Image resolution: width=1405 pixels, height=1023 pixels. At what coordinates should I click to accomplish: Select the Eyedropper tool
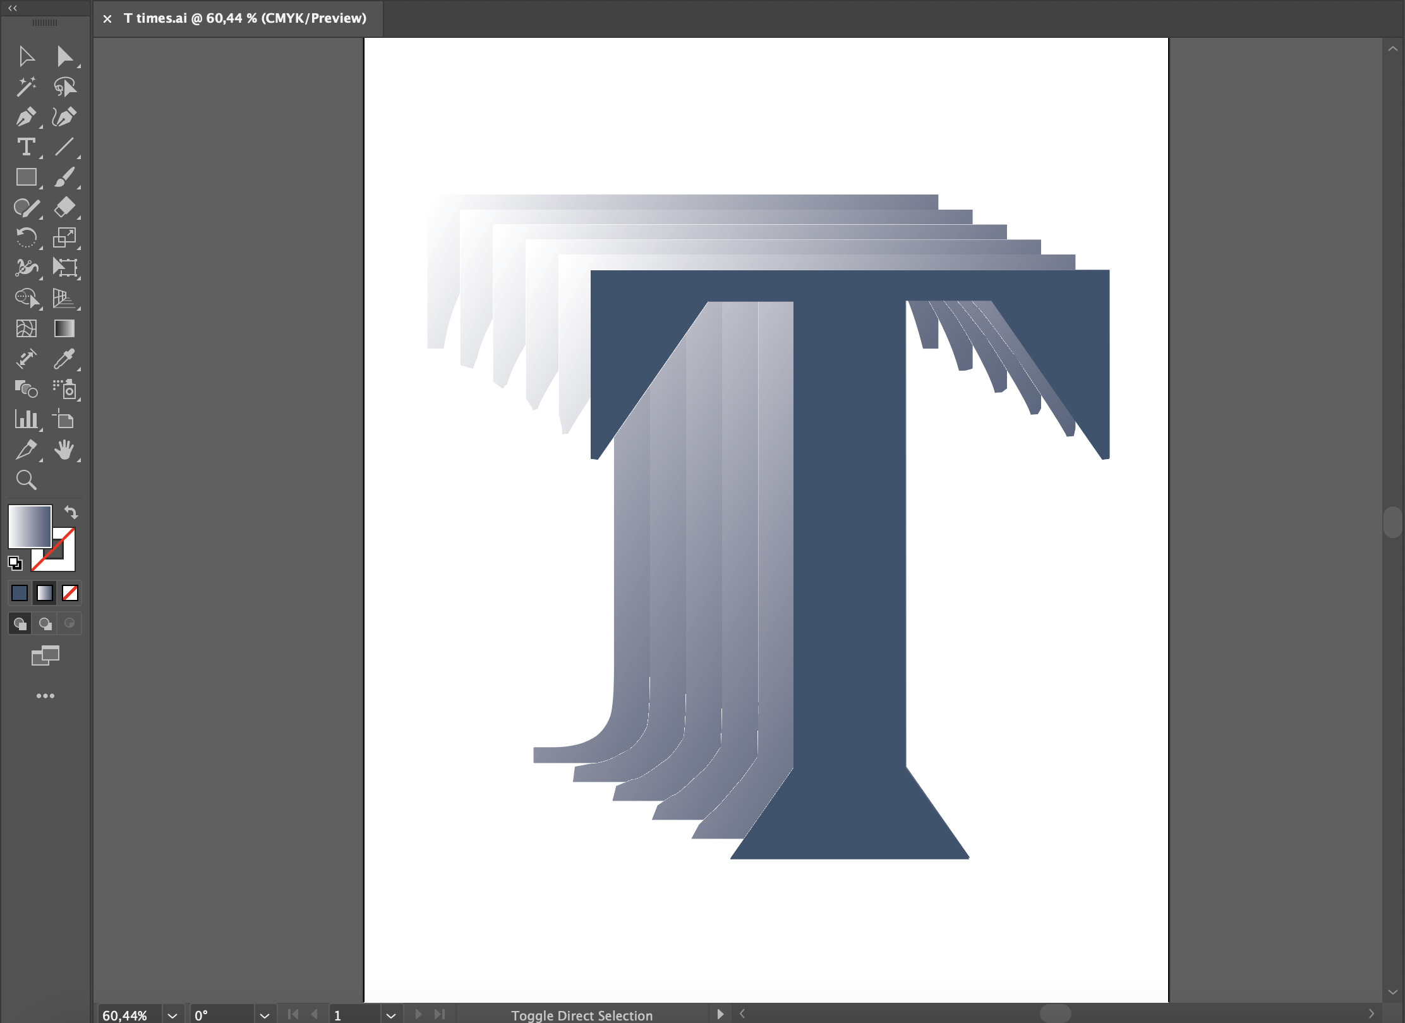click(64, 359)
